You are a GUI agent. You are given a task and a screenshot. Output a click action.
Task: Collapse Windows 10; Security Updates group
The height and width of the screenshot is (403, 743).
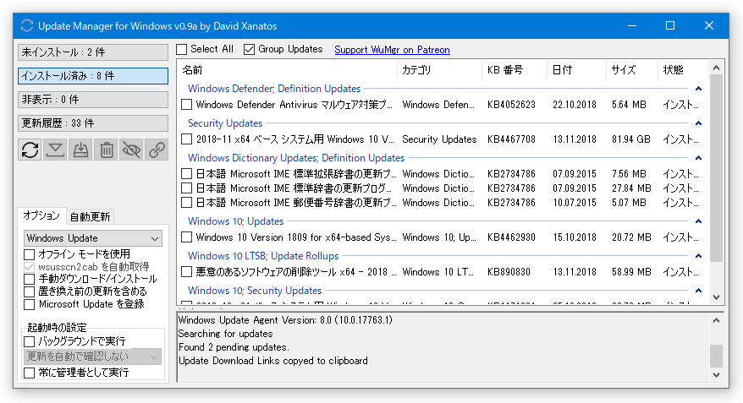click(x=698, y=291)
